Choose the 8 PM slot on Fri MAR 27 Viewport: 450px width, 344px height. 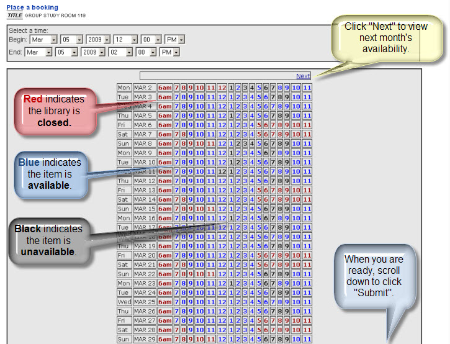pos(280,321)
